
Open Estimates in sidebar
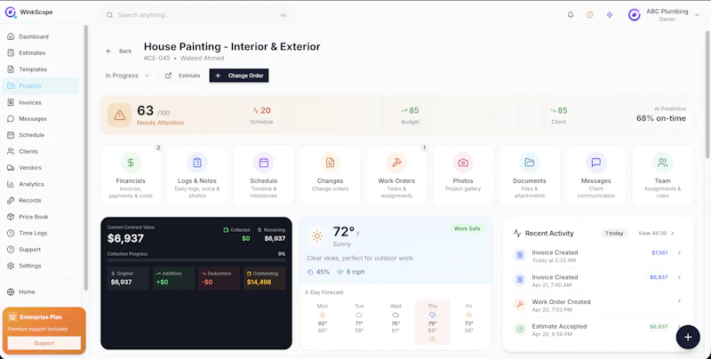(x=41, y=53)
